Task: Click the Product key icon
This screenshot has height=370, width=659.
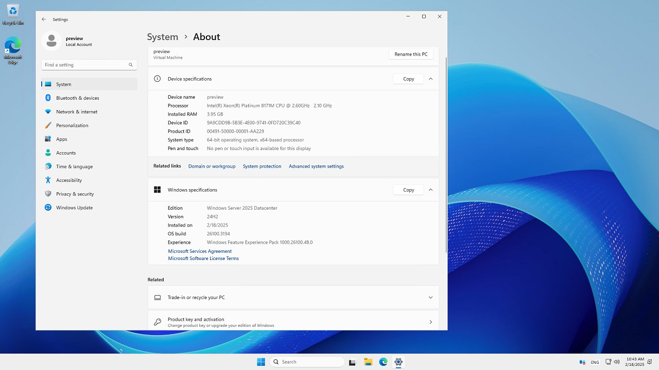Action: 158,322
